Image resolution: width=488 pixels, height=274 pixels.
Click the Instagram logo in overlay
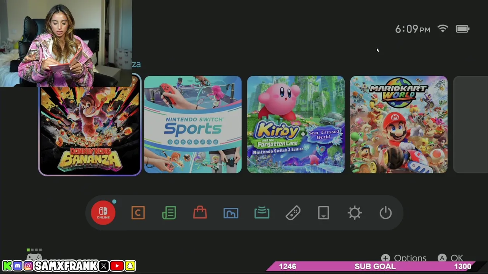point(28,266)
